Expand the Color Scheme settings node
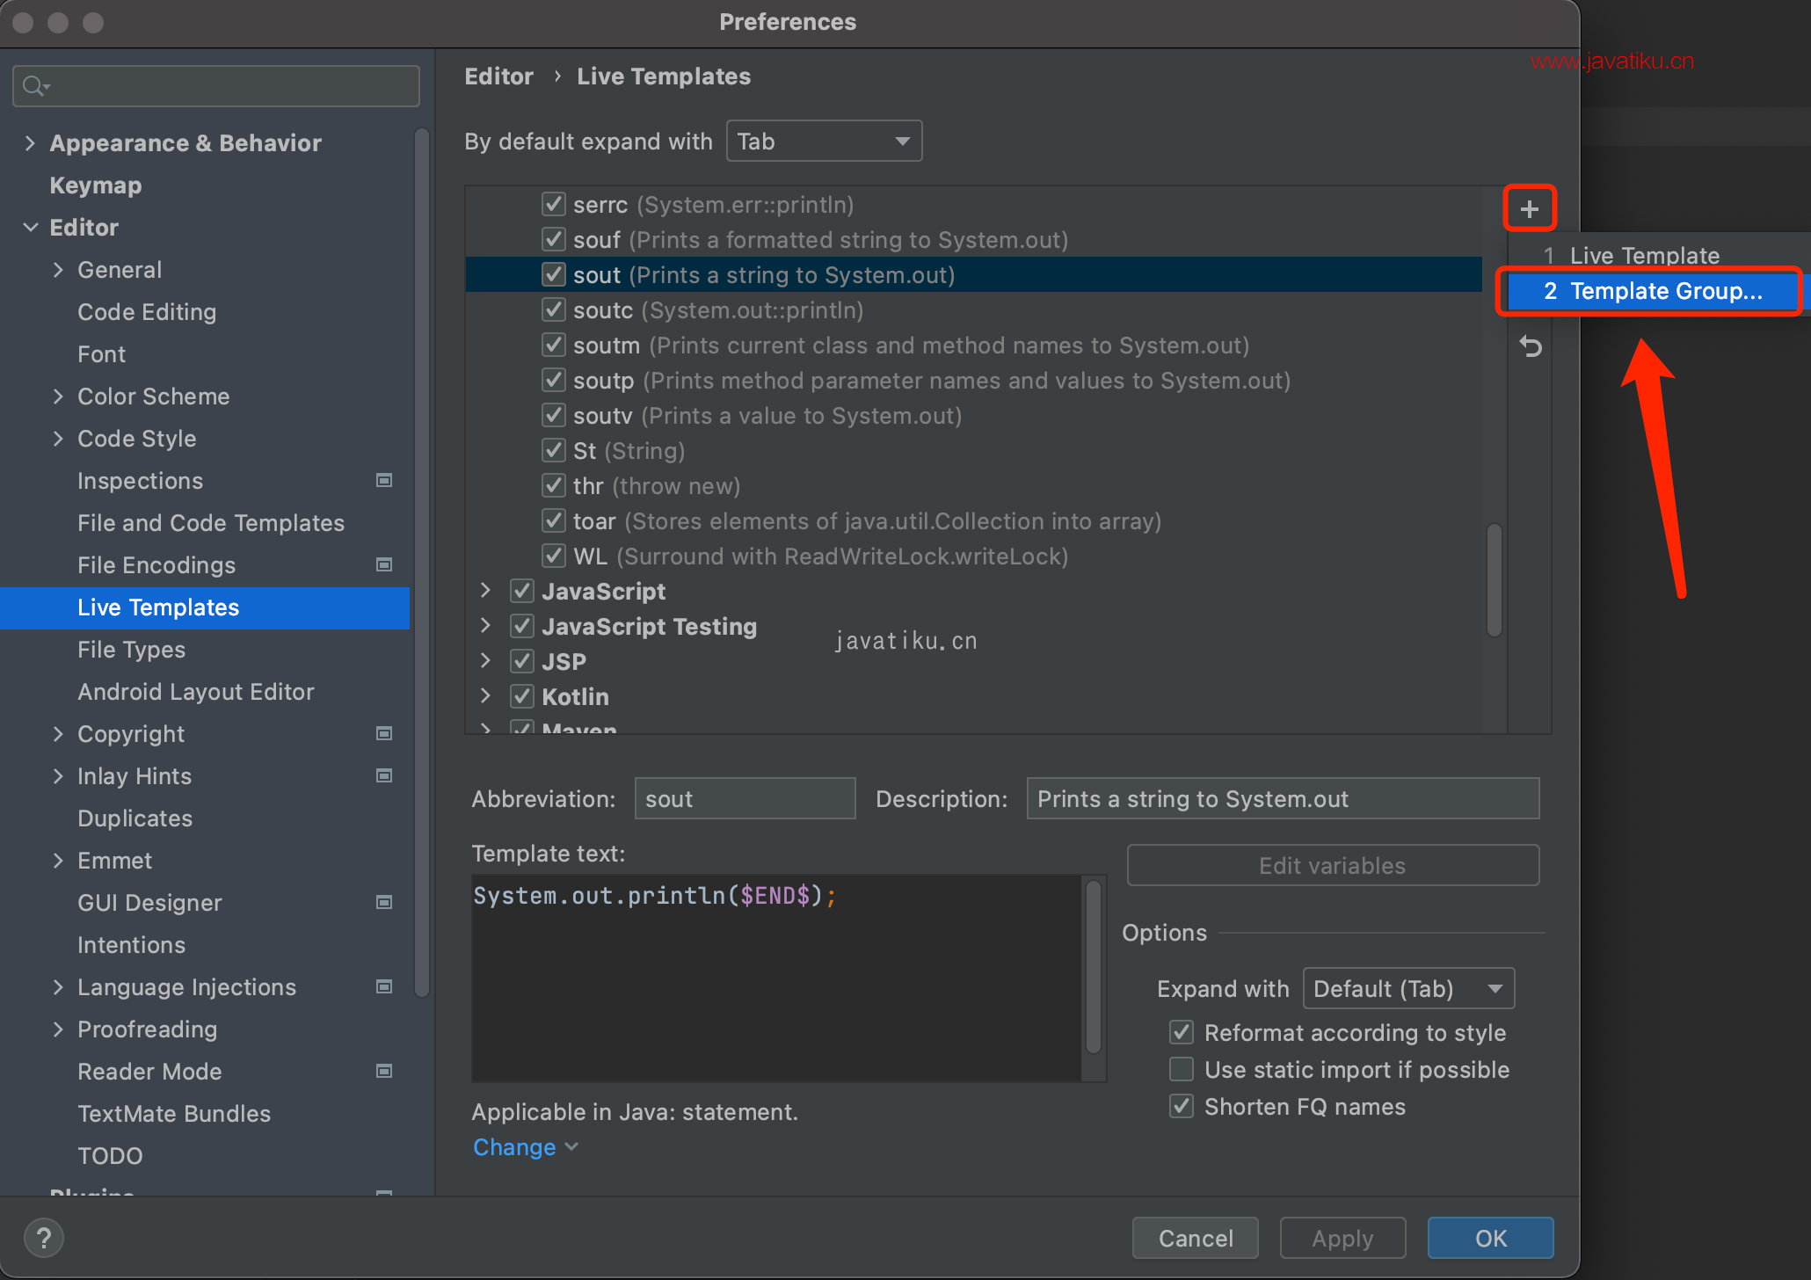1811x1280 pixels. (x=58, y=396)
